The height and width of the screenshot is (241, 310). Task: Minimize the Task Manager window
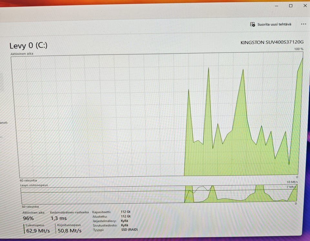point(276,6)
